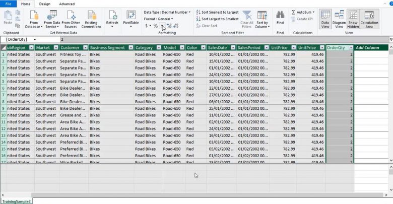The width and height of the screenshot is (393, 204).
Task: Open filter dropdown on Model column
Action: tap(182, 48)
